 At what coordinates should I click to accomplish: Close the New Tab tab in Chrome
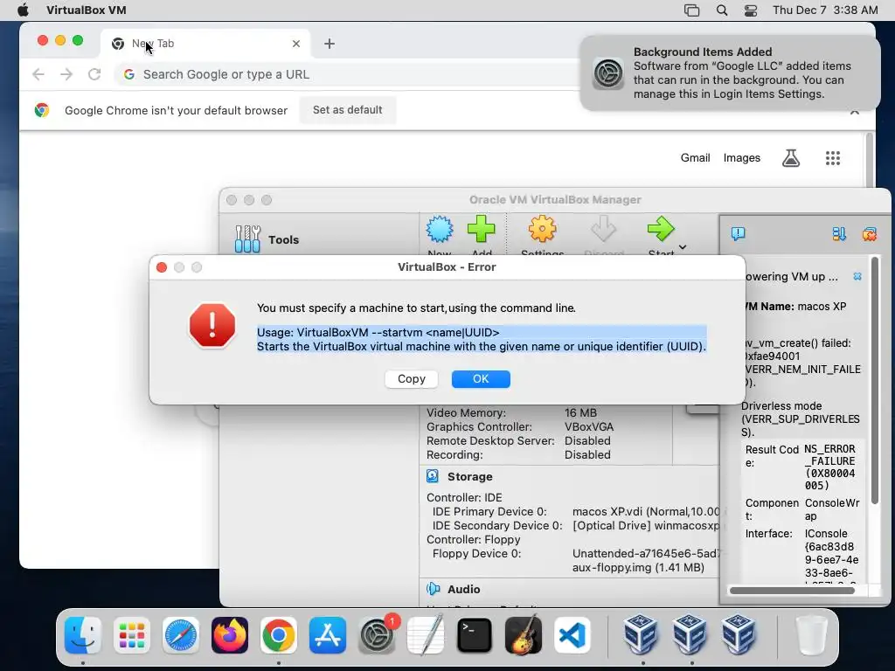(296, 44)
